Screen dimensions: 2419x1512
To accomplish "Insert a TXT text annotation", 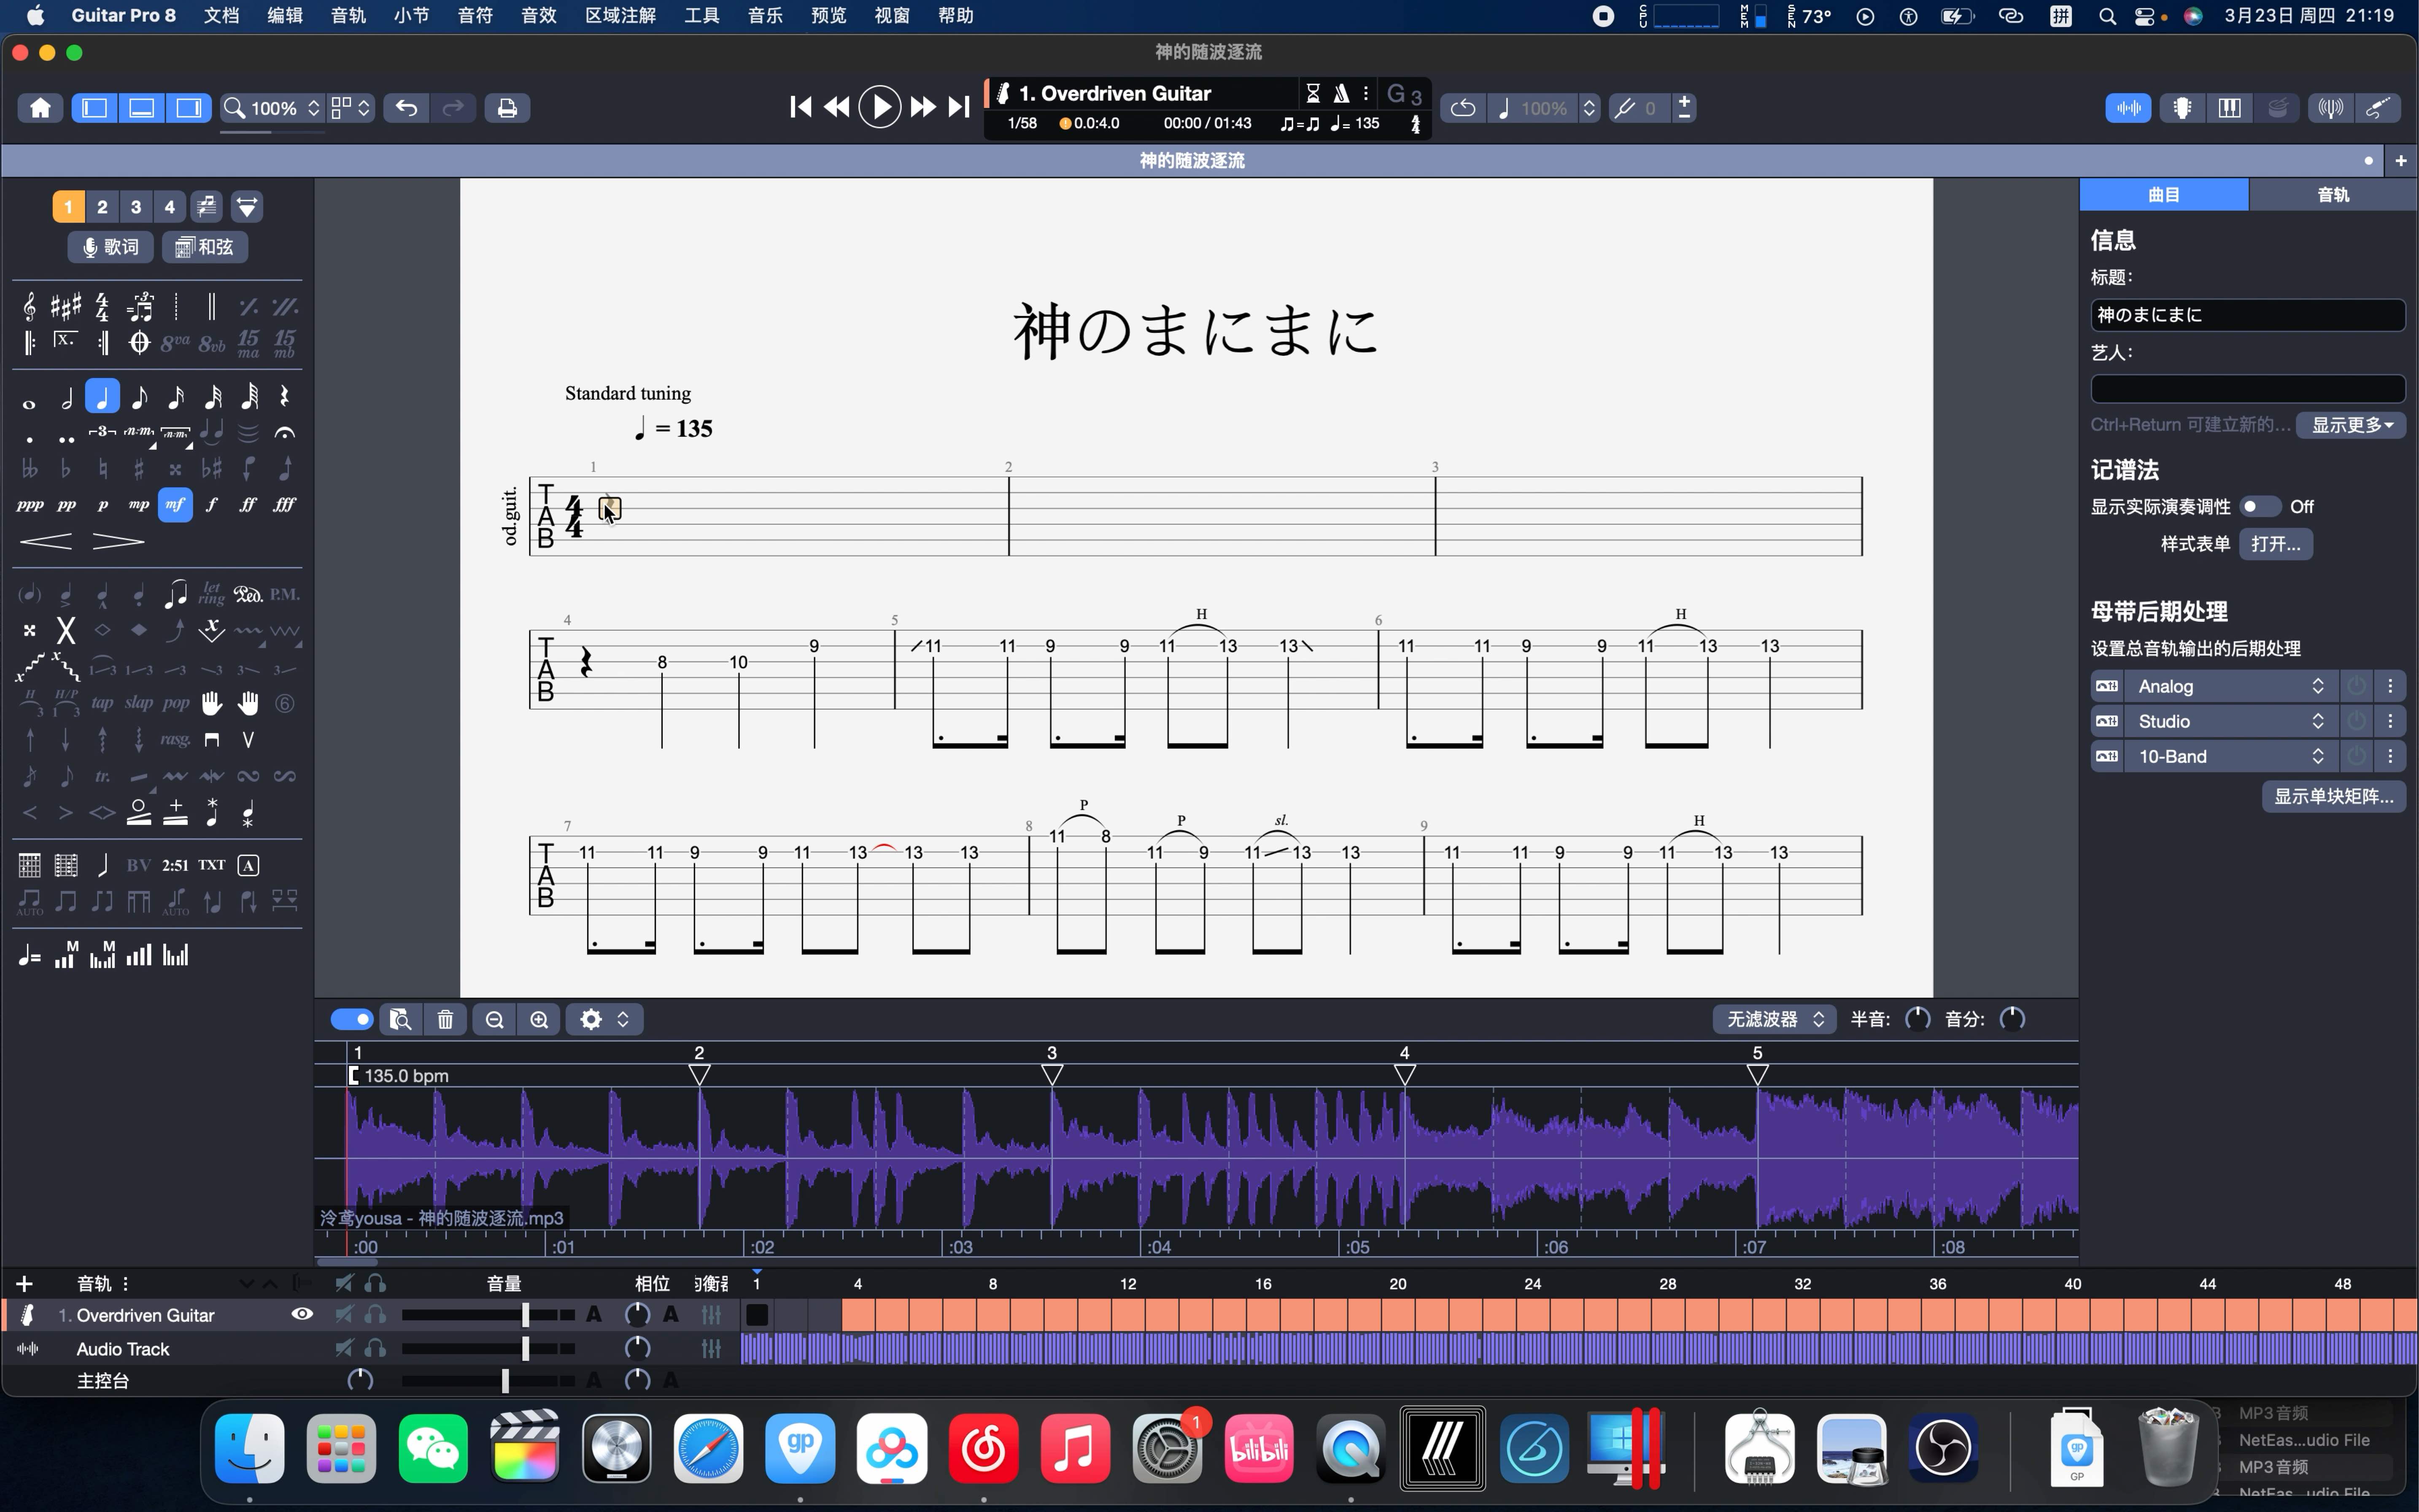I will point(211,865).
